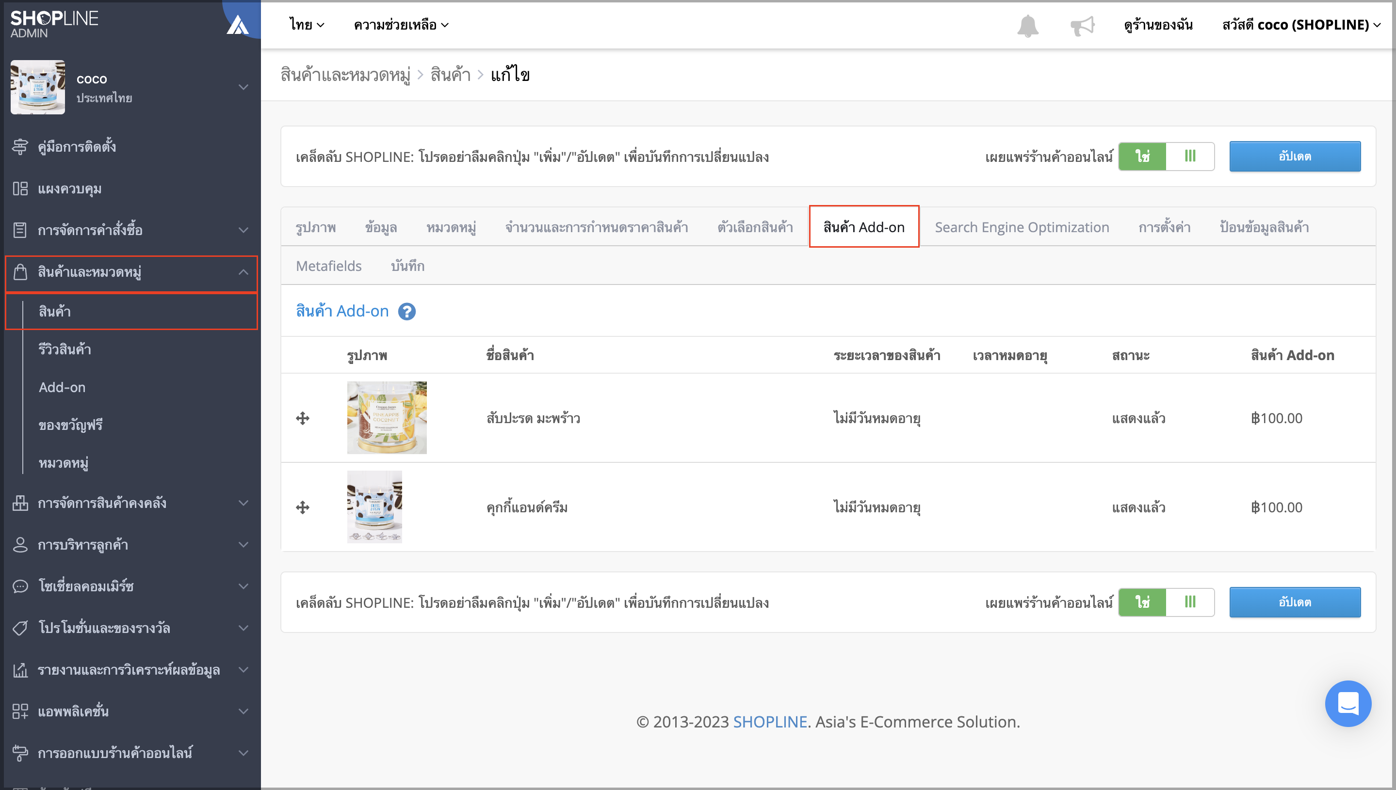Open the ไทย language dropdown
Image resolution: width=1396 pixels, height=790 pixels.
[307, 25]
